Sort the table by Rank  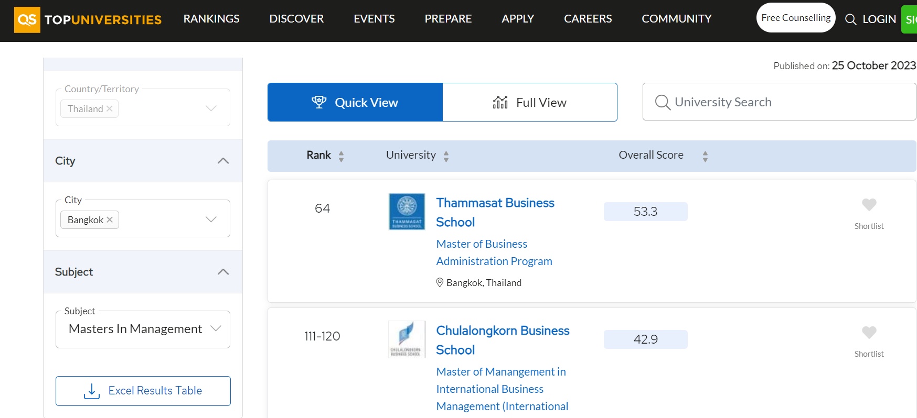tap(341, 156)
